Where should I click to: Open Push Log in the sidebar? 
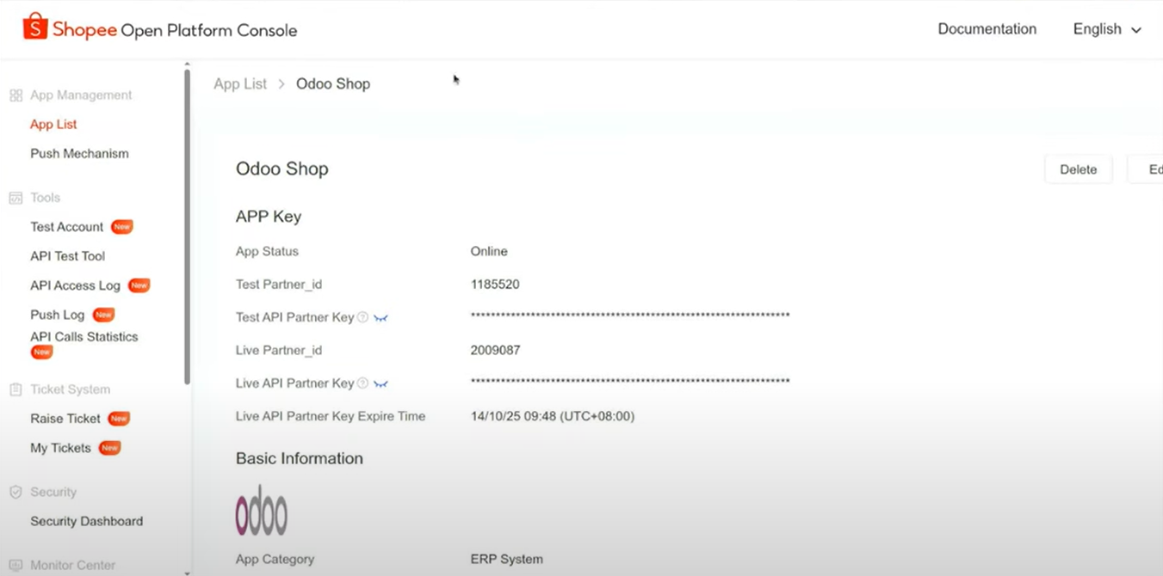[x=57, y=315]
